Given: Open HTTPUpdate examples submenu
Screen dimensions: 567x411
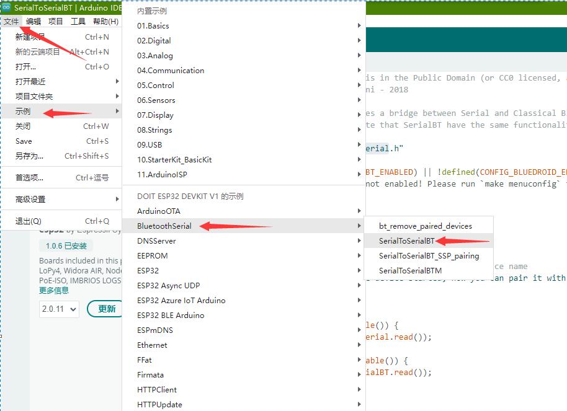Looking at the screenshot, I should [x=244, y=404].
